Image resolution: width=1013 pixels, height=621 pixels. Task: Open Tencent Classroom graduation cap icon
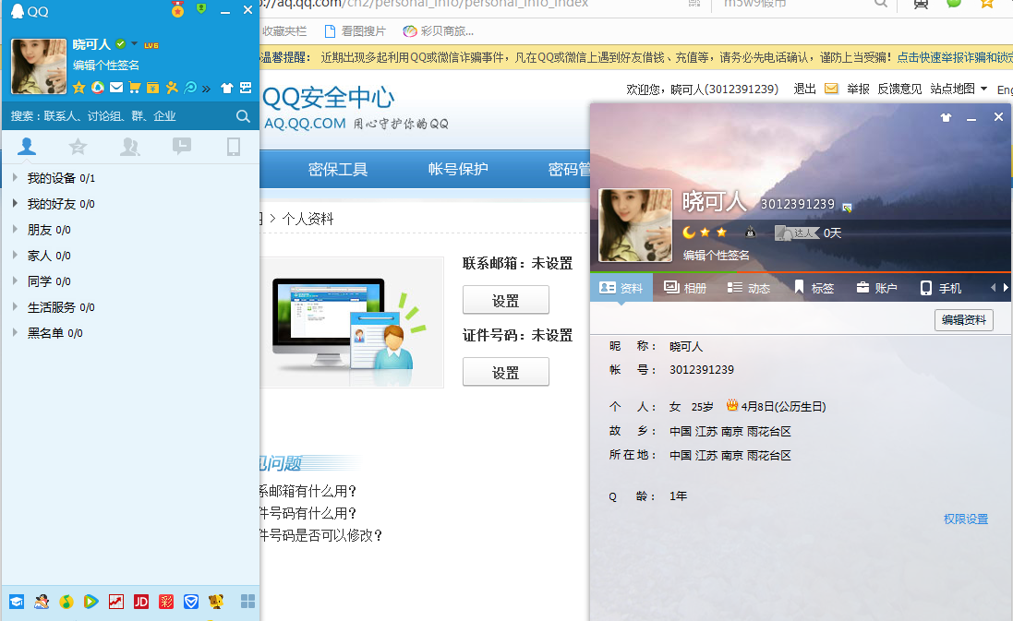pyautogui.click(x=16, y=602)
